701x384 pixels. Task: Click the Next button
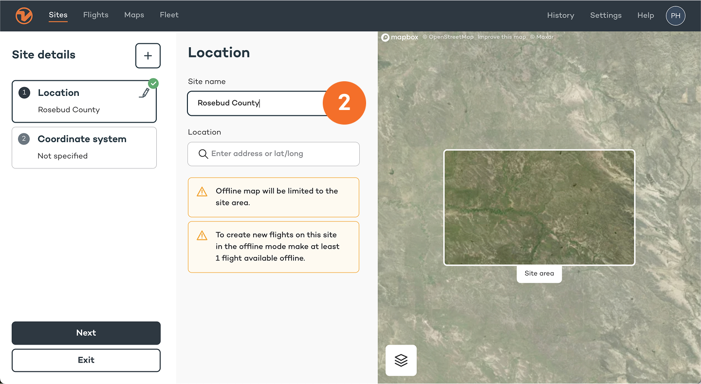pyautogui.click(x=86, y=333)
